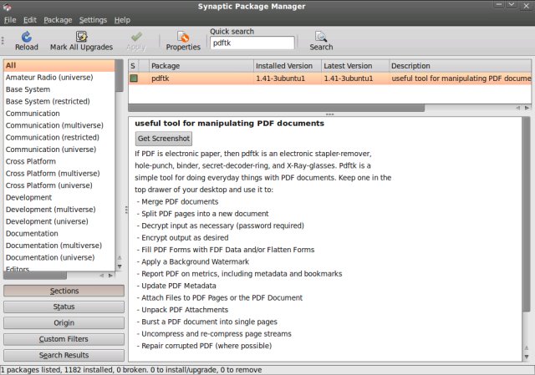
Task: Select the Base System section
Action: (x=59, y=89)
